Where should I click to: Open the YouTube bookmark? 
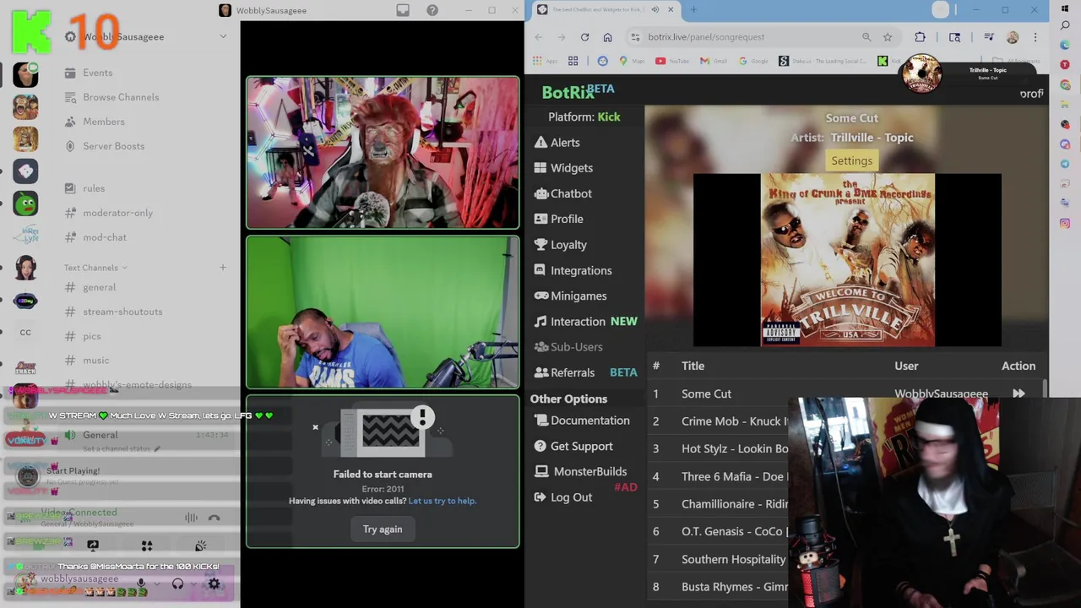672,61
